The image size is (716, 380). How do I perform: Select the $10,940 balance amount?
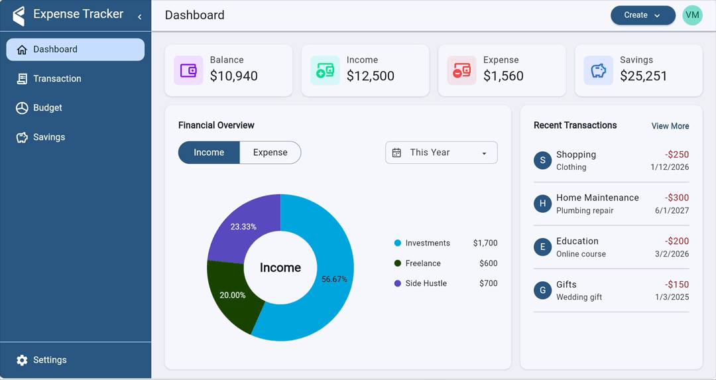(234, 76)
